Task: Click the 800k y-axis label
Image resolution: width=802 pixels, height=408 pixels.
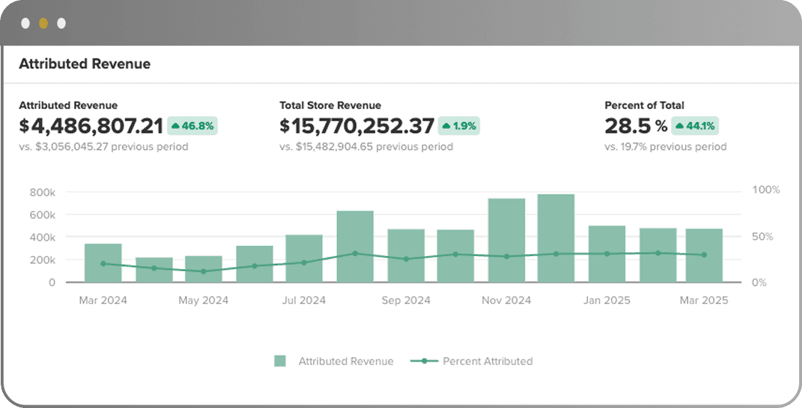Action: 43,193
